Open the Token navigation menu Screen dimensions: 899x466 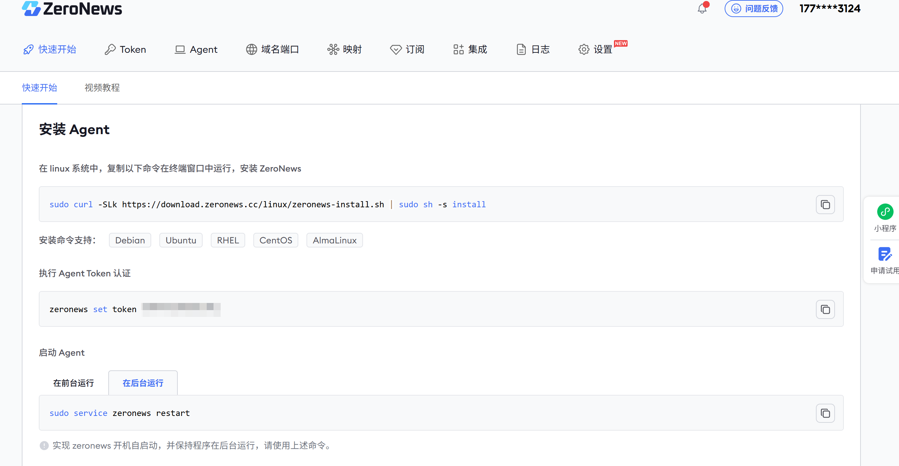pos(126,50)
